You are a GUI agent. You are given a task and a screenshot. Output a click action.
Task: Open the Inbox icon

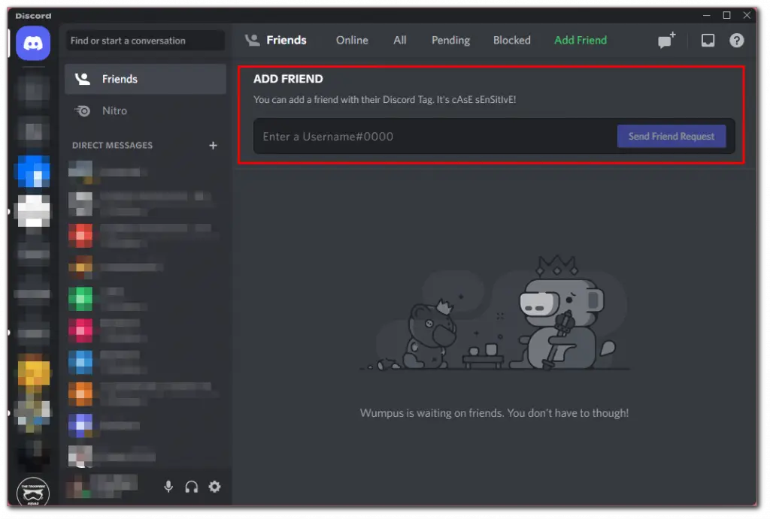(708, 40)
